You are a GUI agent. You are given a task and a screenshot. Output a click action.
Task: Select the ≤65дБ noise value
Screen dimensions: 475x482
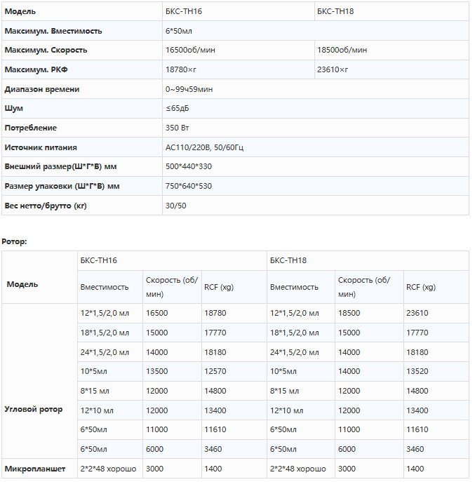176,109
